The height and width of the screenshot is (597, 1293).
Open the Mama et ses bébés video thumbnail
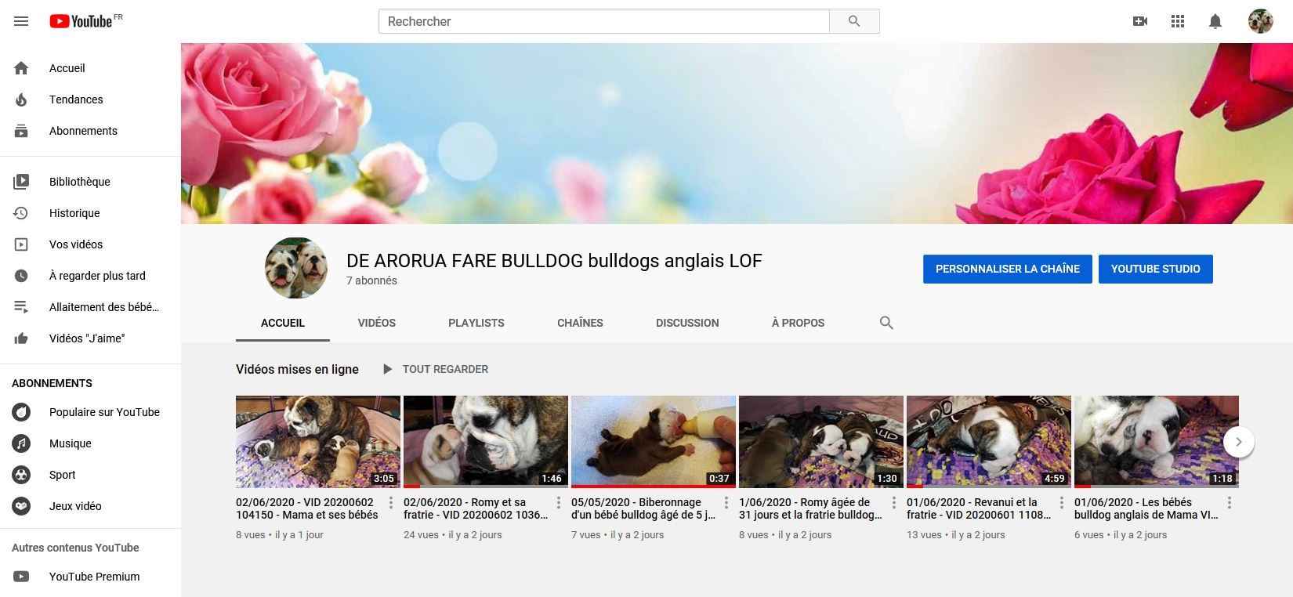click(318, 442)
